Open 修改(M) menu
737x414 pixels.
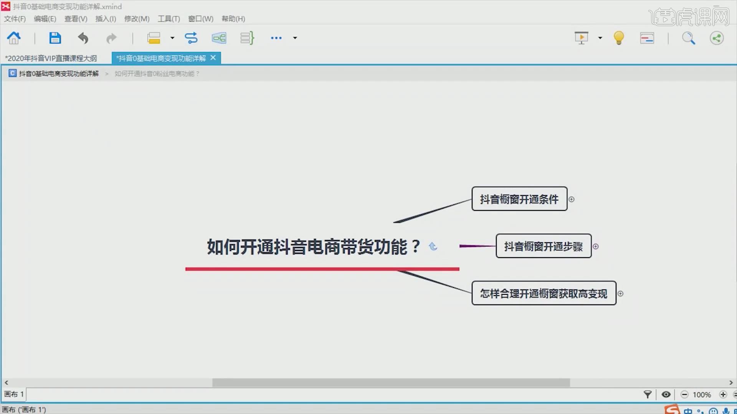click(137, 19)
